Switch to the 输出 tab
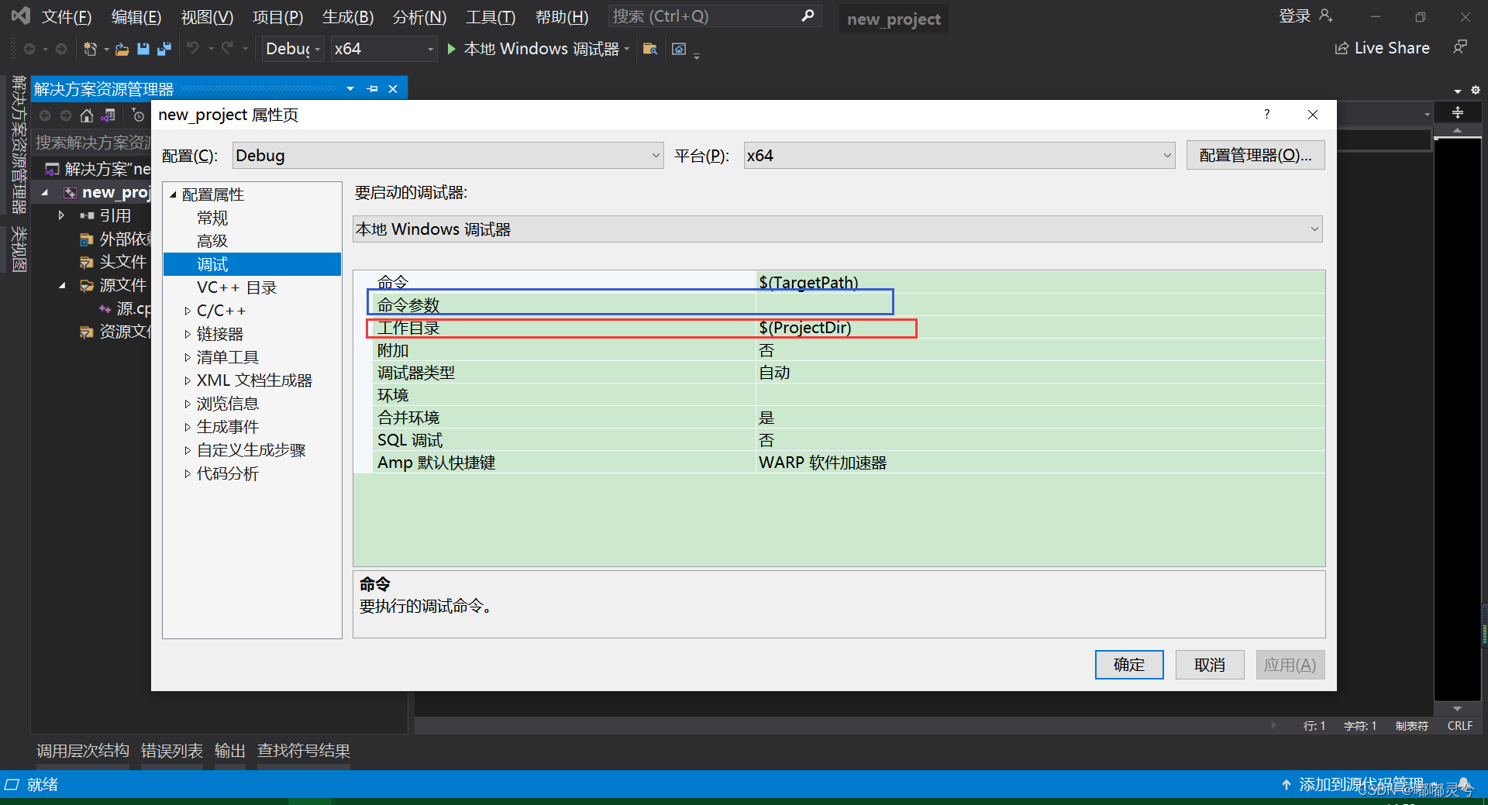The image size is (1488, 805). click(230, 751)
